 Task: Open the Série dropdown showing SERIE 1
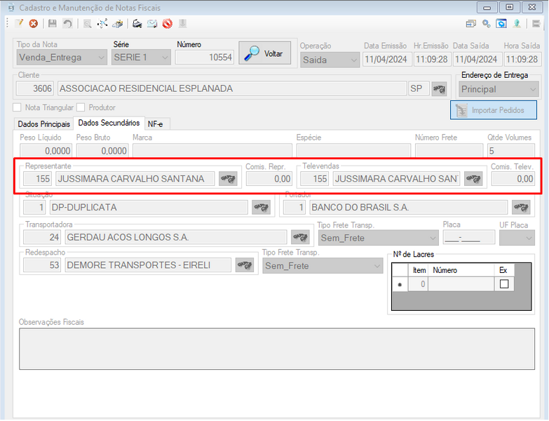click(141, 58)
